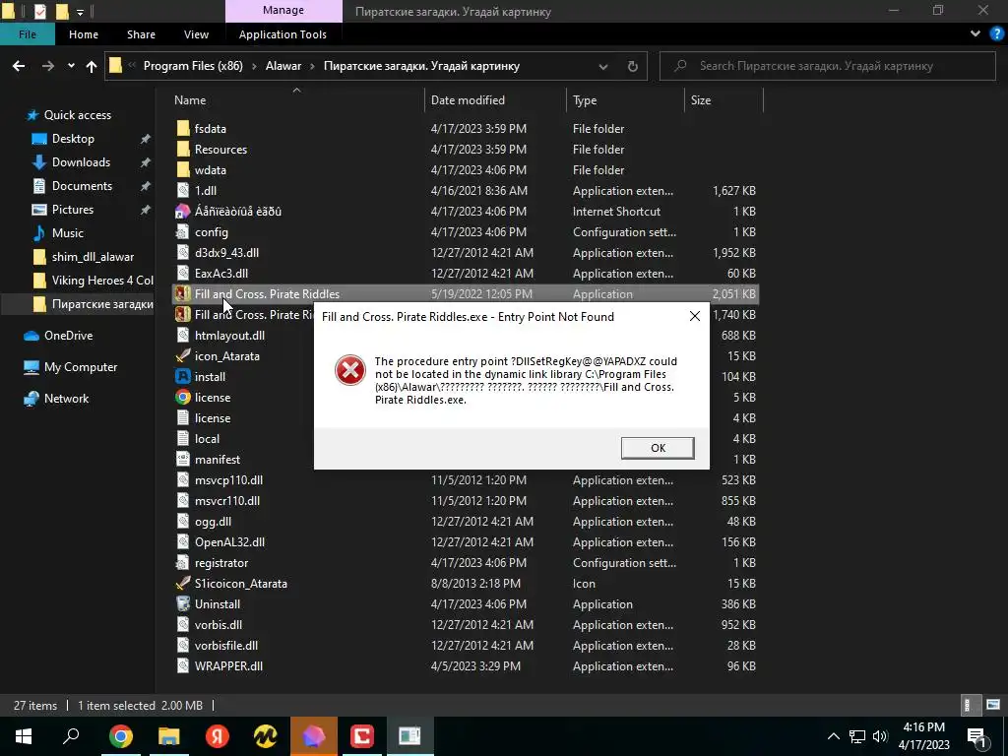Select the manifest file icon
1008x756 pixels.
(x=183, y=459)
